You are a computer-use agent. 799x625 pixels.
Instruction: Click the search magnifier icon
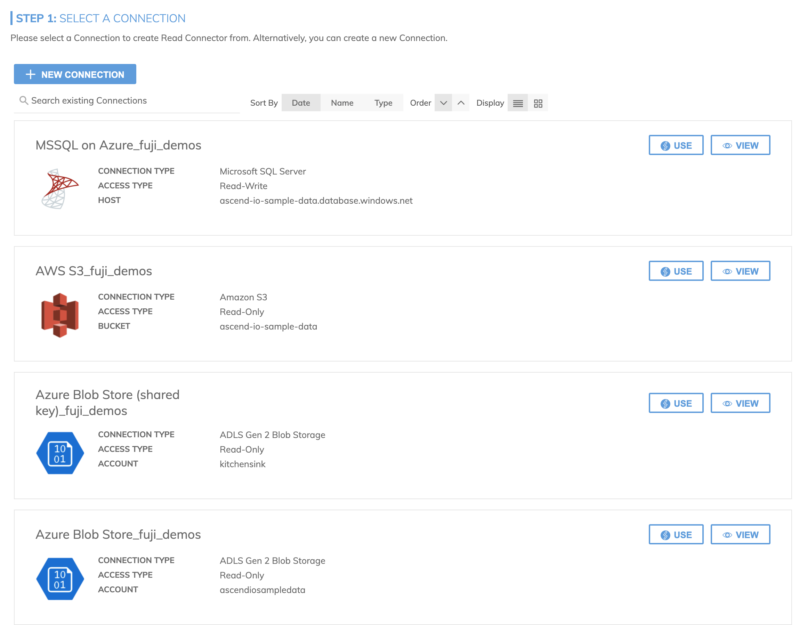coord(24,100)
